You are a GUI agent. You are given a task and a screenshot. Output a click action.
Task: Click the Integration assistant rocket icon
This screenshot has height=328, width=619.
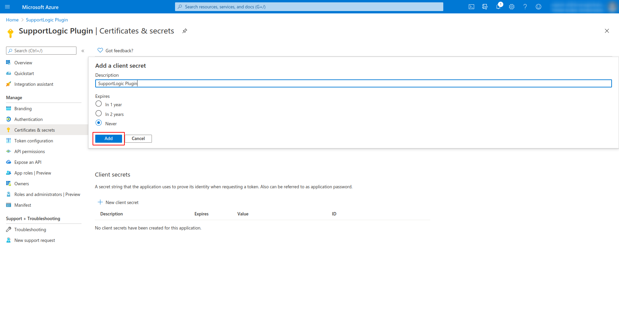pyautogui.click(x=8, y=84)
